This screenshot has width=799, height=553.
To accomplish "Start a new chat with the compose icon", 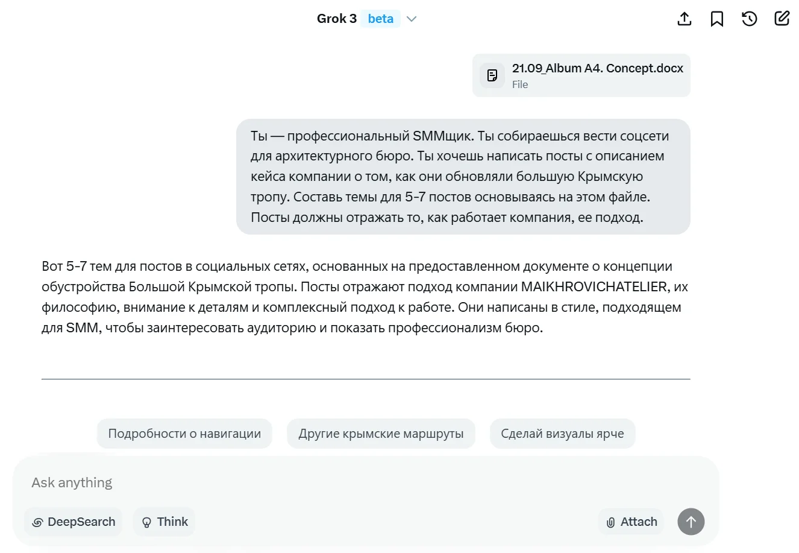I will 782,19.
